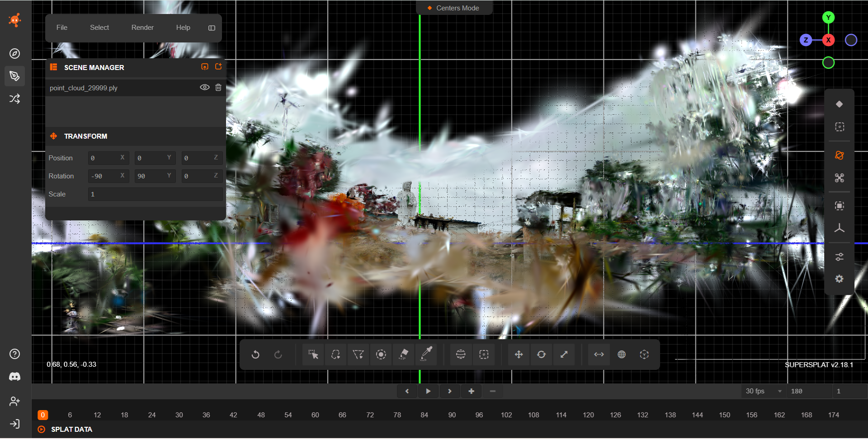
Task: Toggle the grid axes display
Action: coord(840,229)
